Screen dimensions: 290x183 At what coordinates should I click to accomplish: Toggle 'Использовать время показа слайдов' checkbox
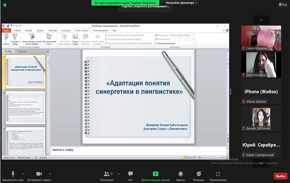(107, 39)
